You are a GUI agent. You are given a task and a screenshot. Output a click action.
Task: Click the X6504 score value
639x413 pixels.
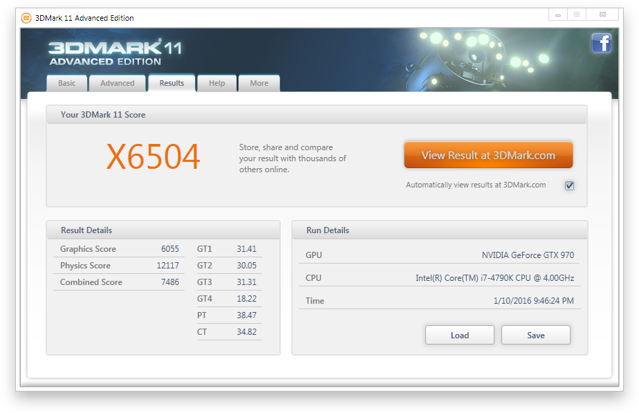(x=153, y=156)
